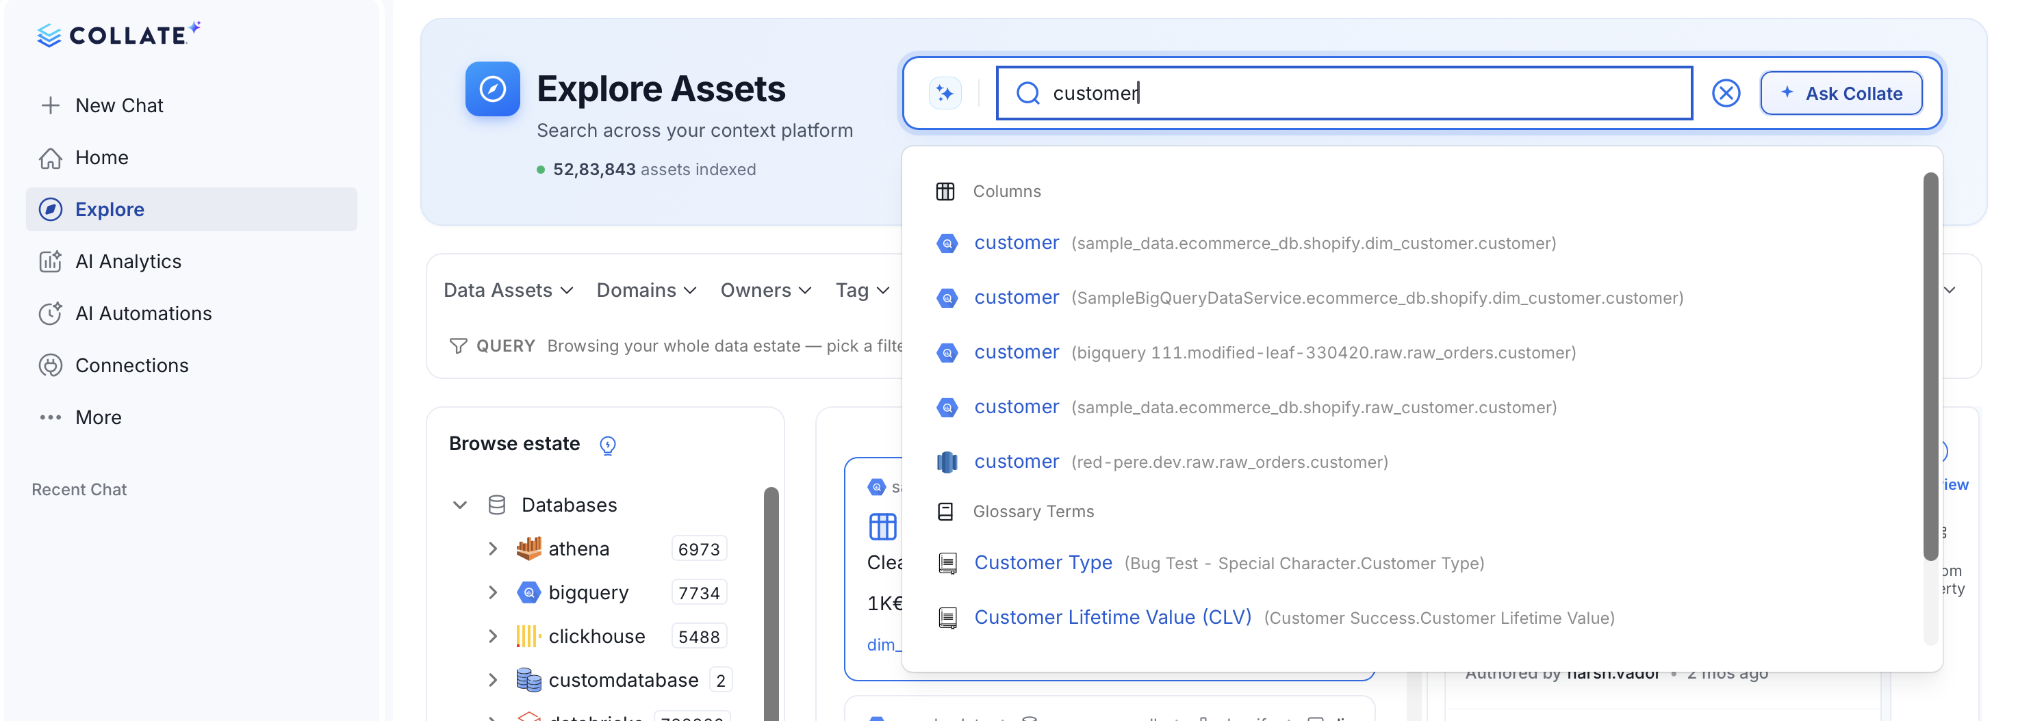This screenshot has height=721, width=2018.
Task: Click the AI Analytics chart icon
Action: pyautogui.click(x=50, y=261)
